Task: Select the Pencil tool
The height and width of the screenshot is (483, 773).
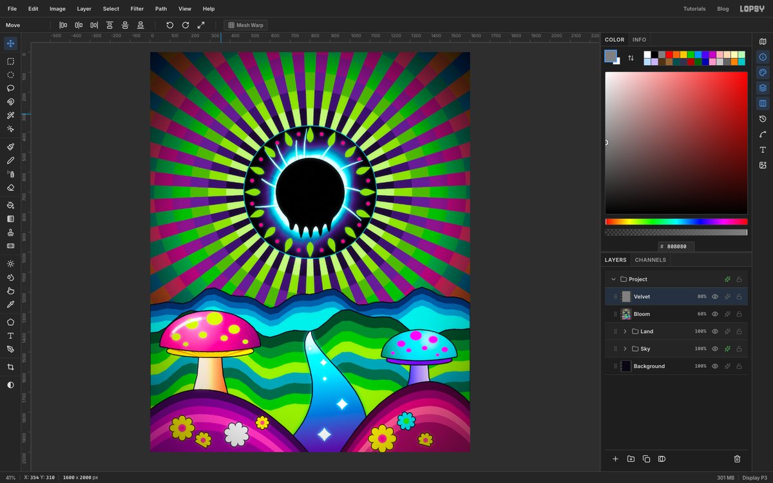Action: click(10, 160)
